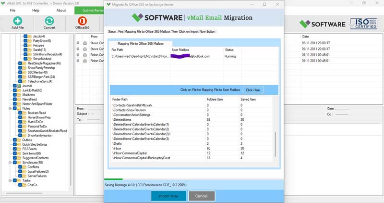This screenshot has height=203, width=384.
Task: Toggle the NewsFeed checkbox
Action: [x=15, y=100]
